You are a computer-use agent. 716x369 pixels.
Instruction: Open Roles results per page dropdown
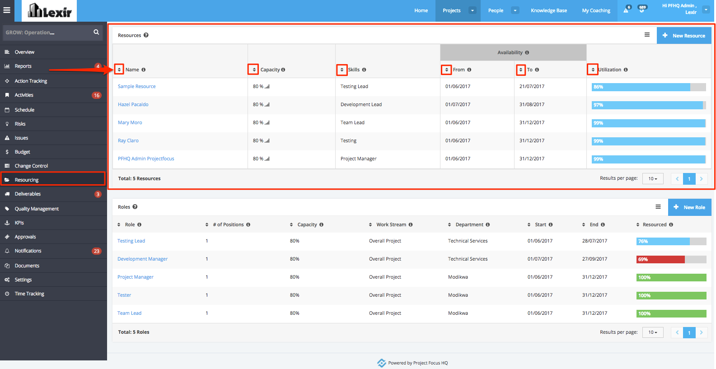click(653, 332)
